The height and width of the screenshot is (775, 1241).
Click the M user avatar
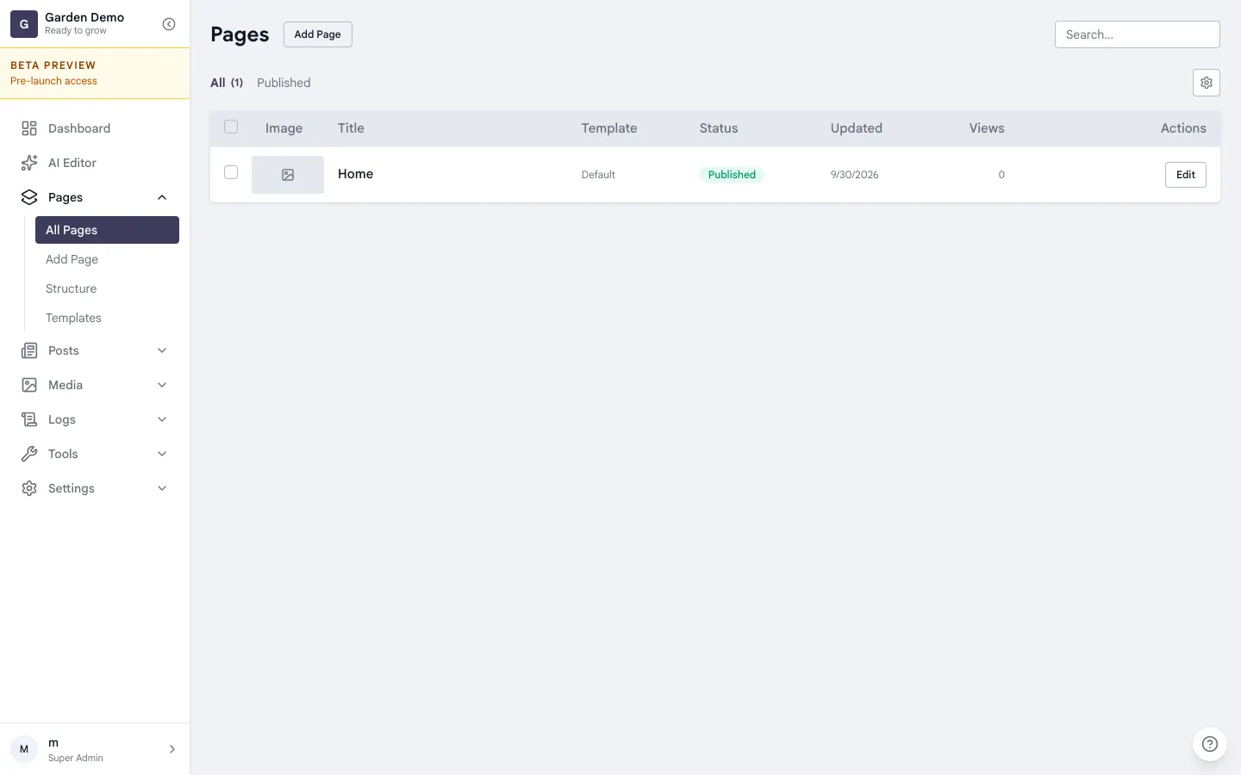[x=24, y=749]
